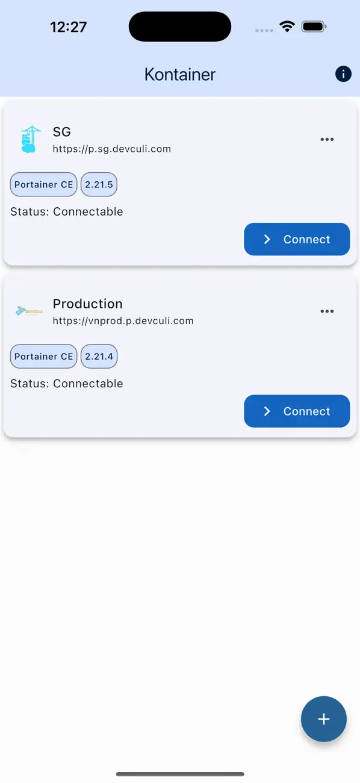The width and height of the screenshot is (360, 783).
Task: Tap the Kontainer title in the header
Action: pos(179,73)
